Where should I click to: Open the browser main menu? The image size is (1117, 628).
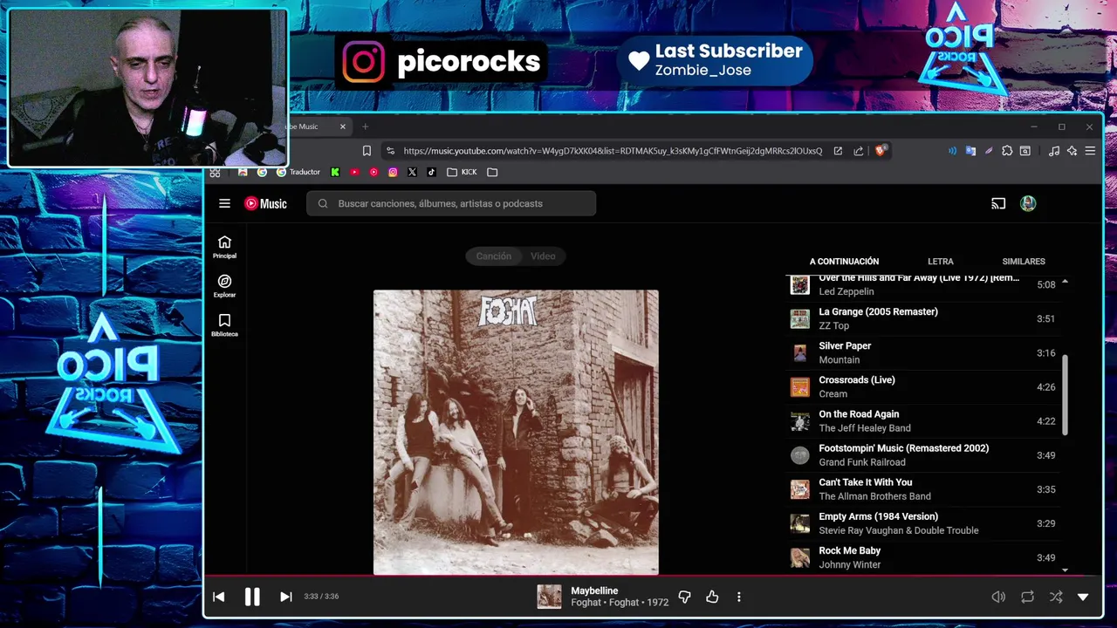1090,151
